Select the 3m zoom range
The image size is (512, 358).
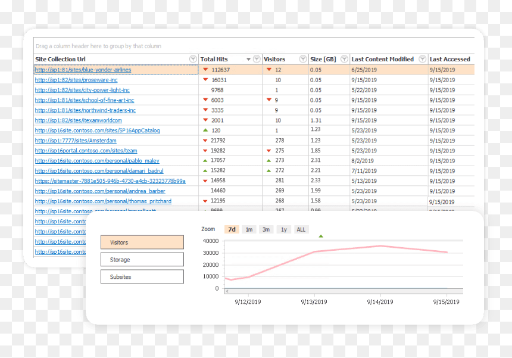point(266,229)
